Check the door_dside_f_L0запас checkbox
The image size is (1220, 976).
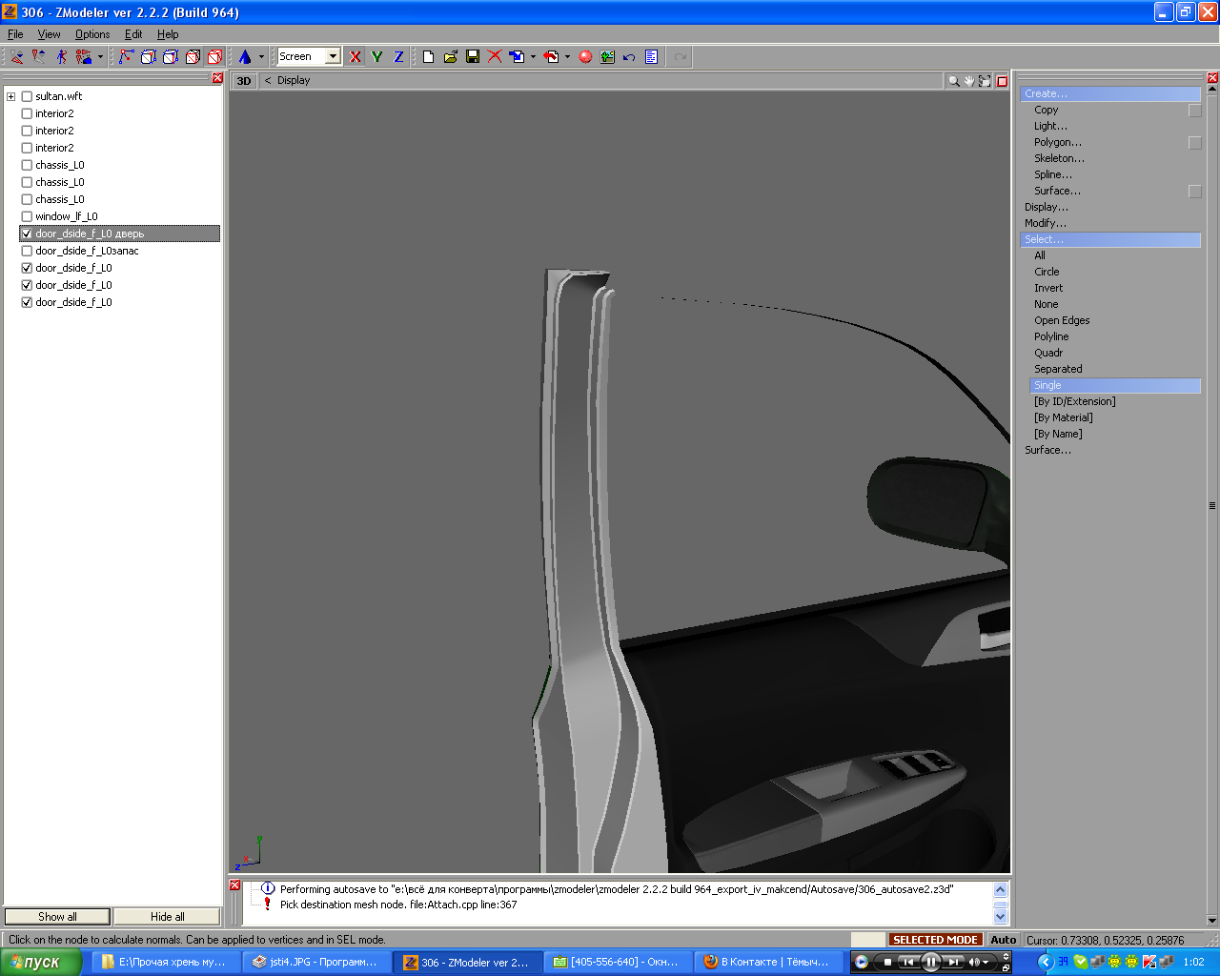27,251
